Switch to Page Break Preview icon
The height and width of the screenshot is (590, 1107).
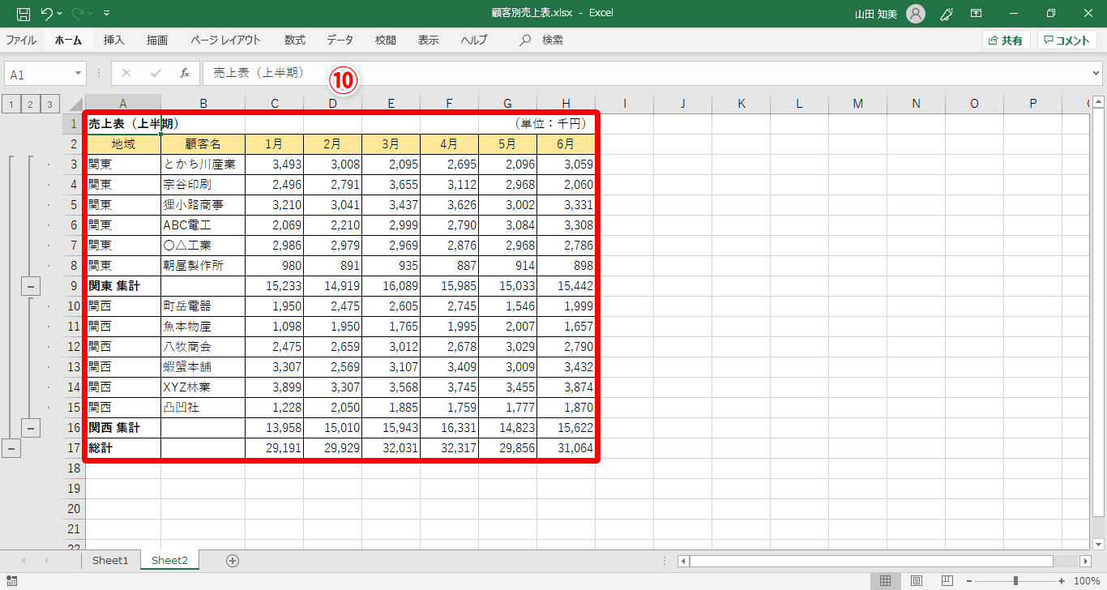point(946,580)
